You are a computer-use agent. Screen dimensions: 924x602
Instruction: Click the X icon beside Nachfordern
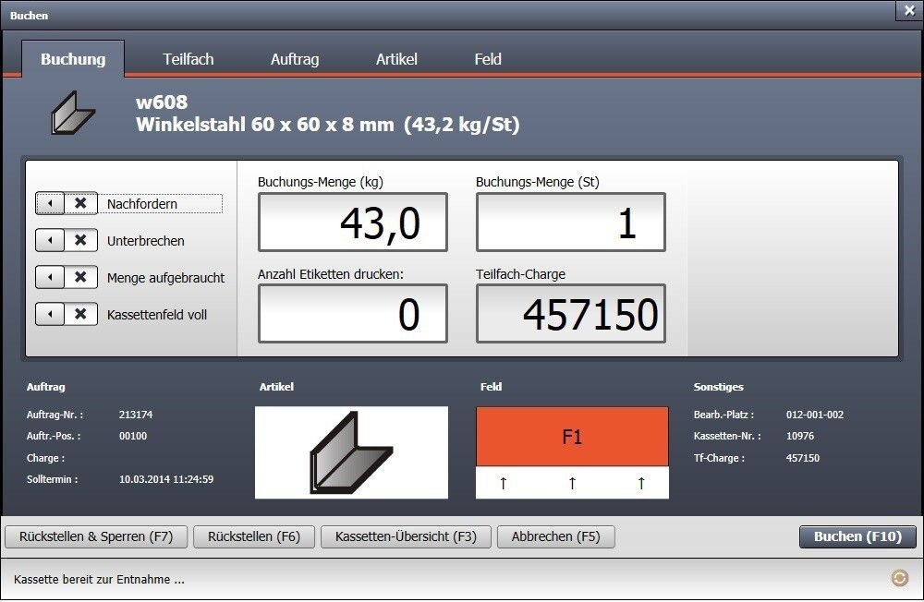click(x=80, y=203)
